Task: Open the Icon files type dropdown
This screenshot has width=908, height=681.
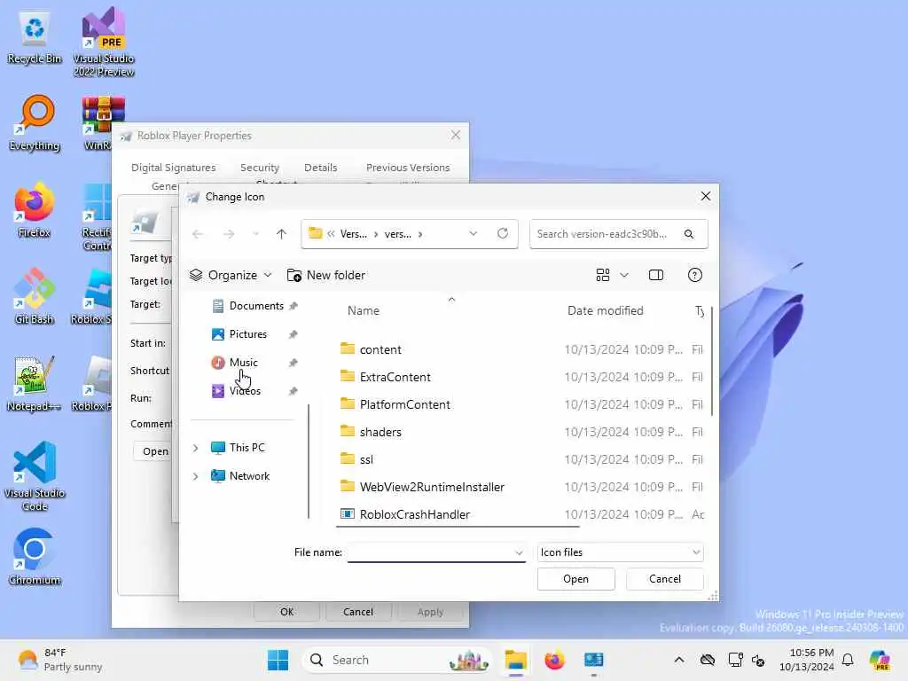Action: pyautogui.click(x=620, y=552)
